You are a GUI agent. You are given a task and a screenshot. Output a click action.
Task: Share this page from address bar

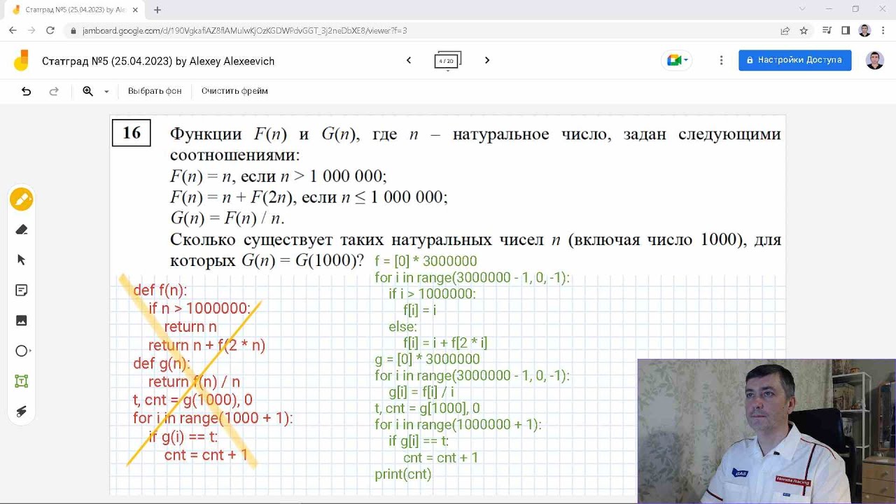[785, 31]
